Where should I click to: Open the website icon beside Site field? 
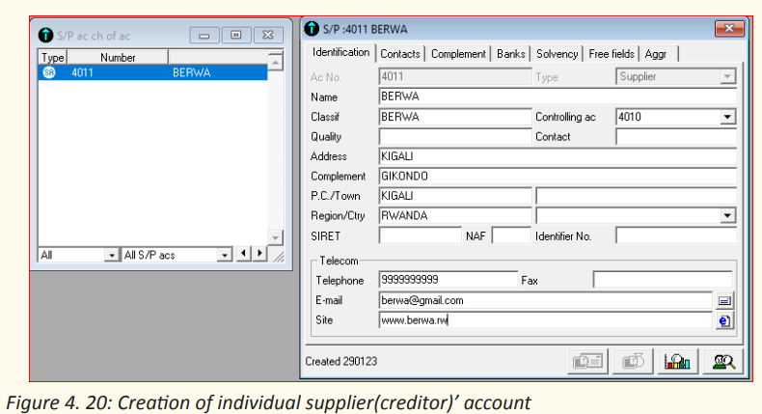tap(724, 321)
